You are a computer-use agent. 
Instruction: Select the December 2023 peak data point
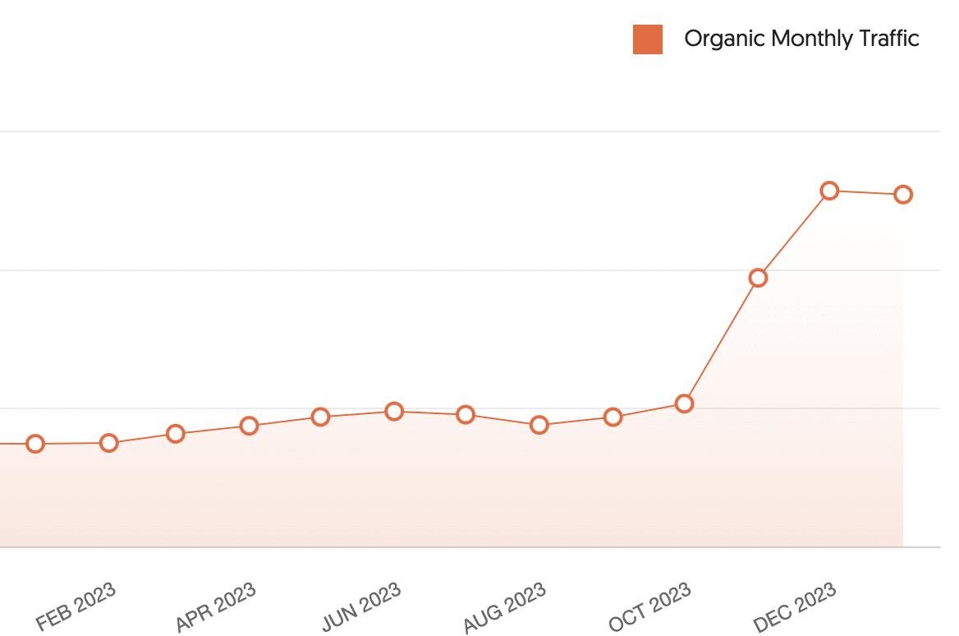(x=829, y=191)
